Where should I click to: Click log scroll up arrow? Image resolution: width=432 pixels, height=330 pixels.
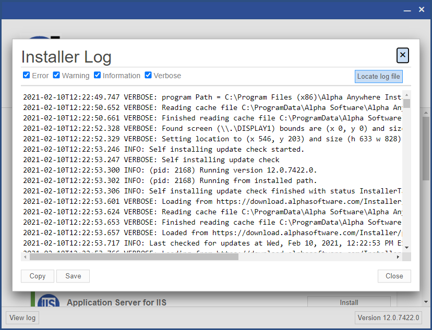[406, 95]
